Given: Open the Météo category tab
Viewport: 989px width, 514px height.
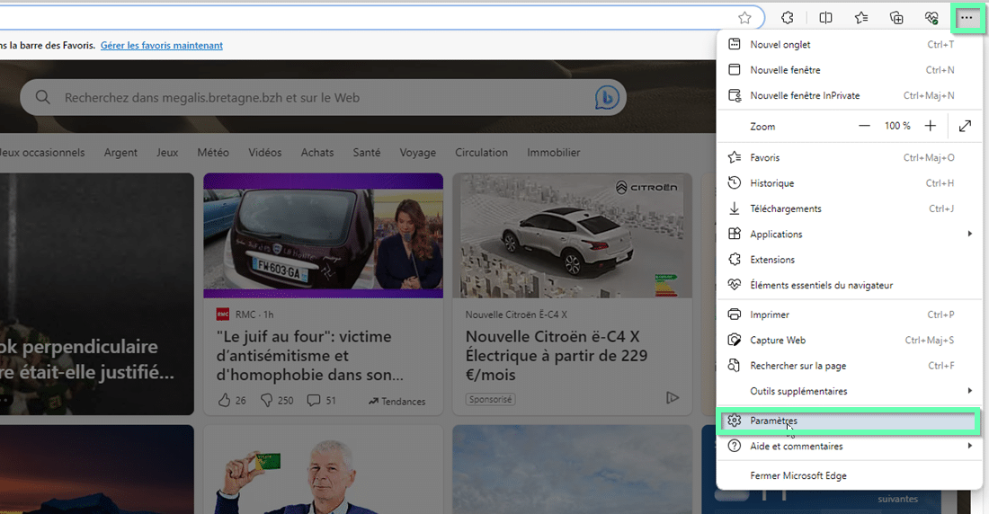Looking at the screenshot, I should click(213, 153).
